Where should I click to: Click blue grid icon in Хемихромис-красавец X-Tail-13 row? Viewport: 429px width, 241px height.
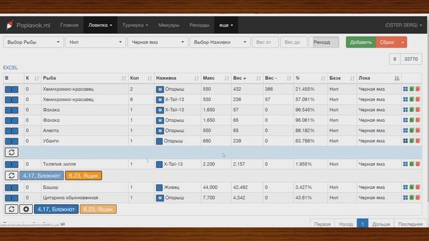click(405, 100)
